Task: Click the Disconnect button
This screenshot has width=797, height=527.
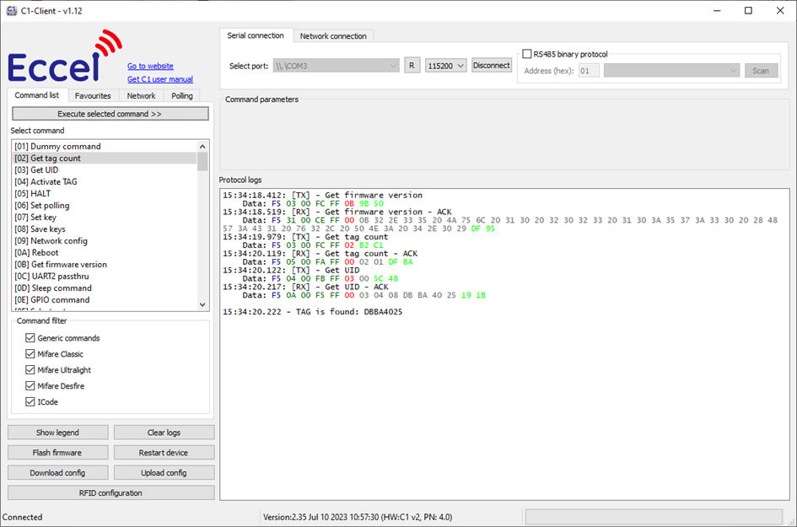Action: (491, 66)
